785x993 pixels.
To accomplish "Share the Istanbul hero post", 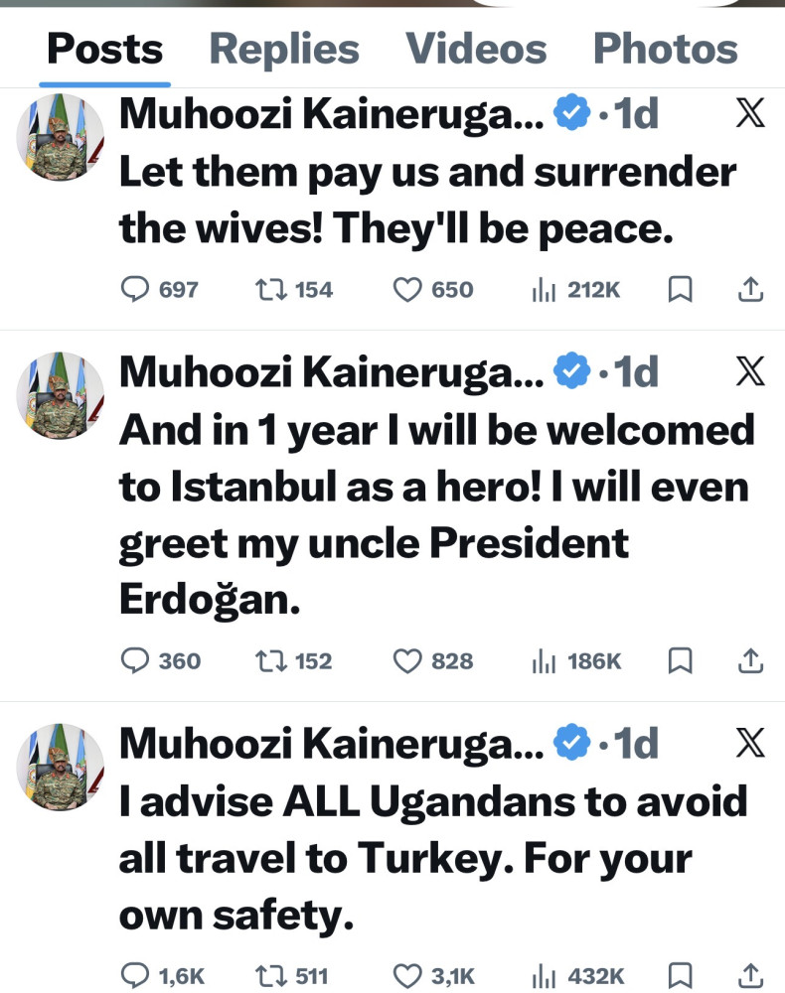I will (x=751, y=661).
